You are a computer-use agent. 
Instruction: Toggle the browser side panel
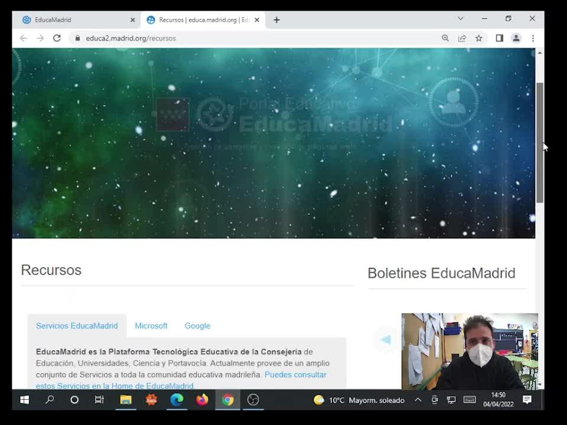click(x=500, y=38)
